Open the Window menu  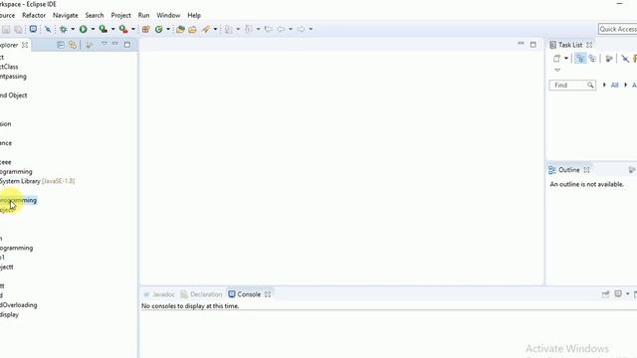(168, 16)
